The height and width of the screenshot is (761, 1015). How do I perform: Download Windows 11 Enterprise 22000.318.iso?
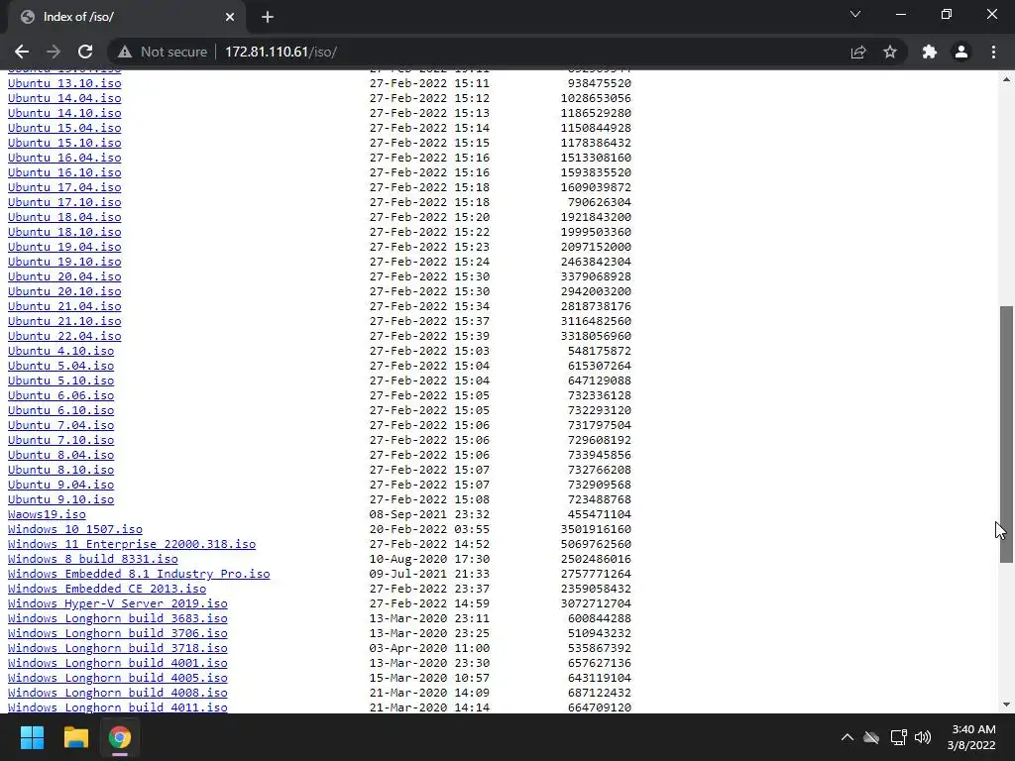tap(132, 545)
